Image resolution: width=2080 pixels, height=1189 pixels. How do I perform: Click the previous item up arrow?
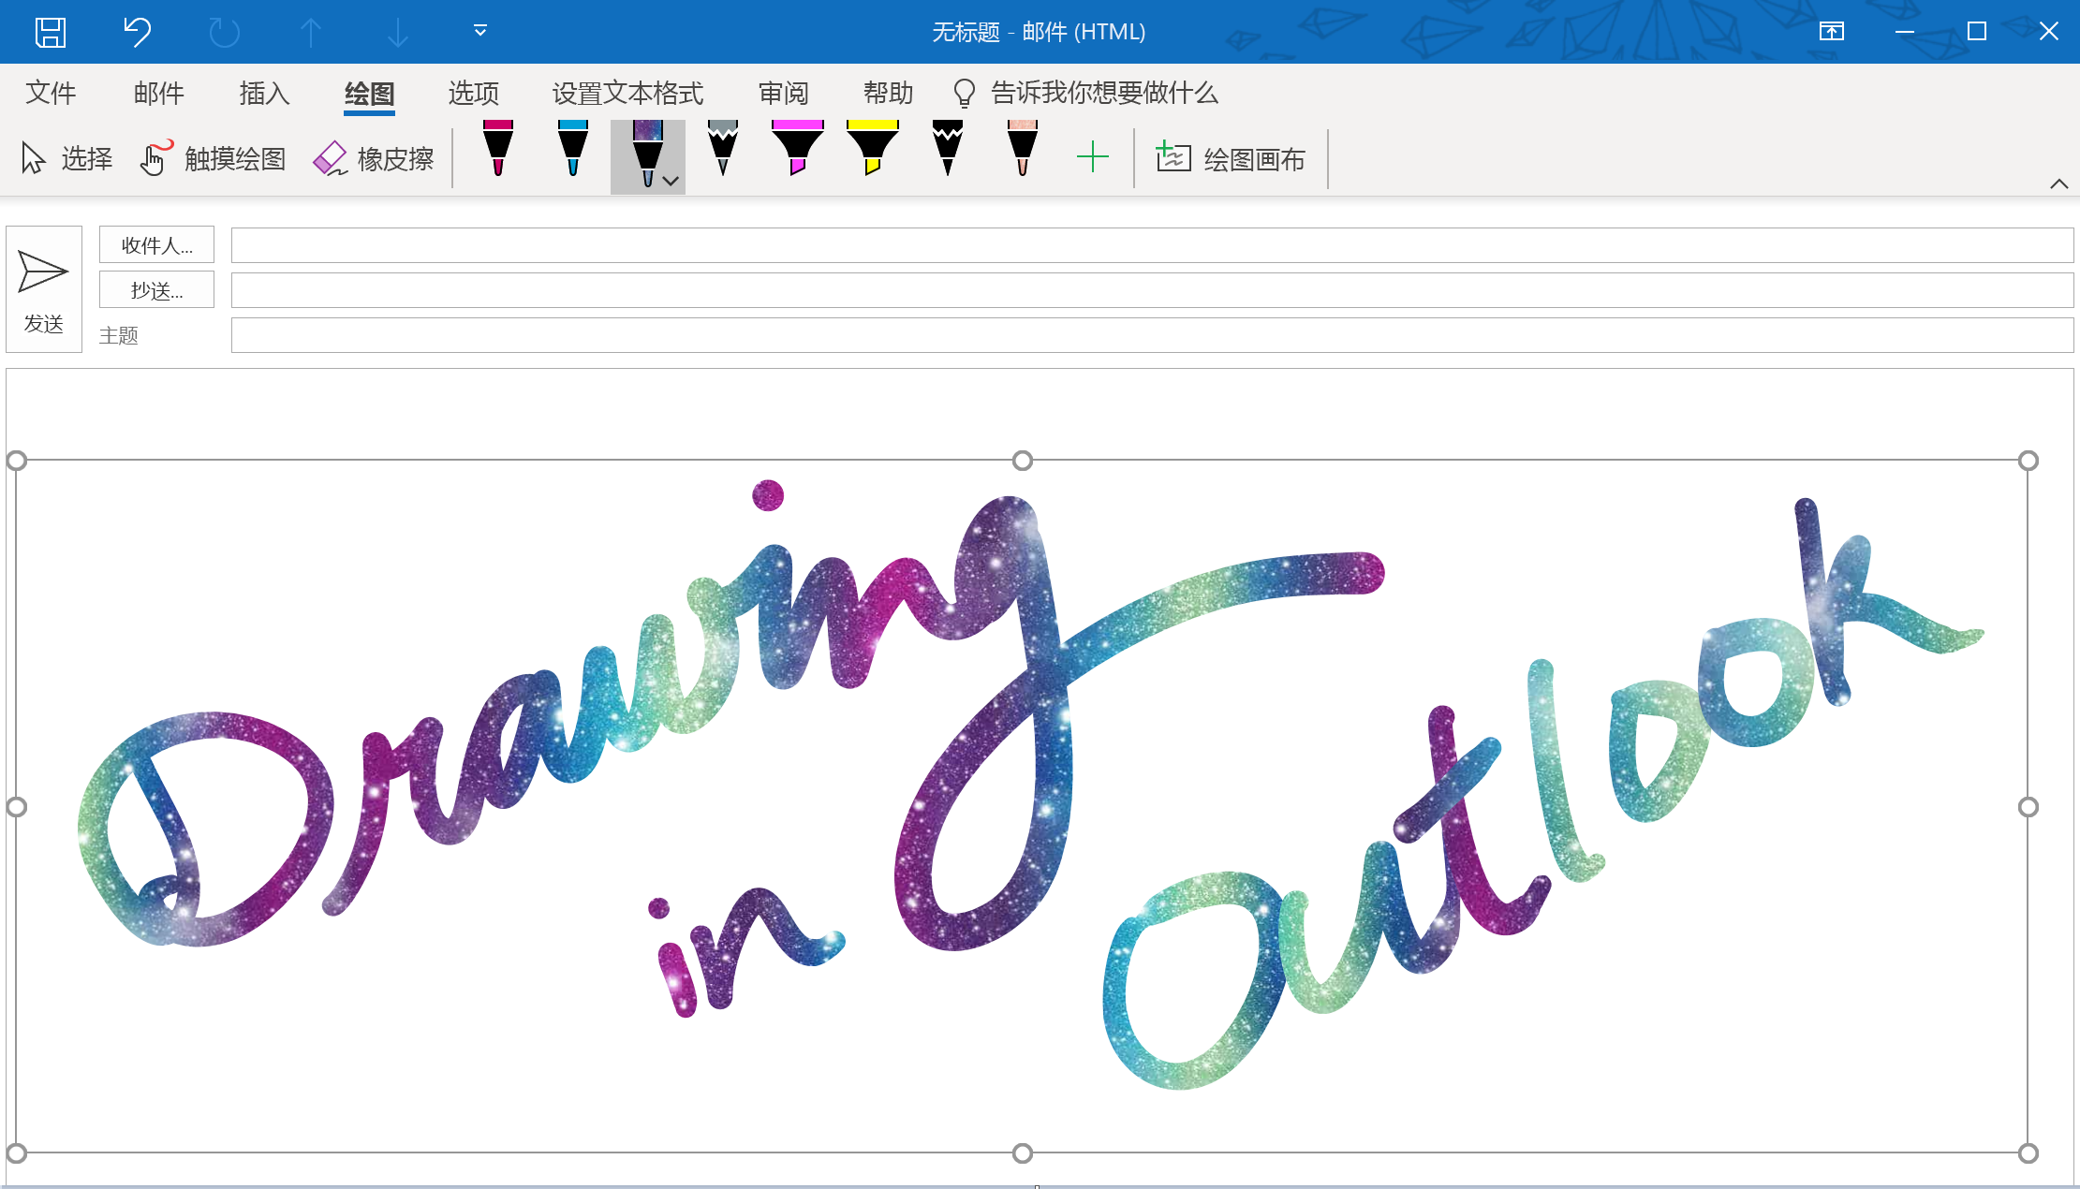pos(311,33)
